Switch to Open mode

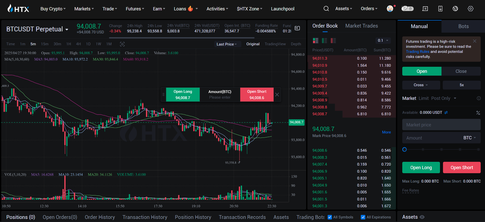tap(422, 71)
